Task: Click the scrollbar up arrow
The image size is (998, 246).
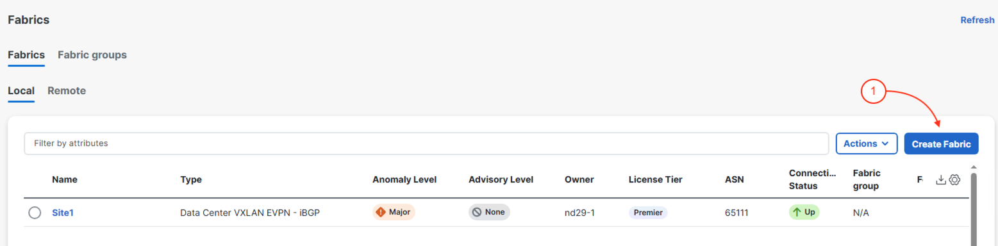Action: click(x=974, y=168)
